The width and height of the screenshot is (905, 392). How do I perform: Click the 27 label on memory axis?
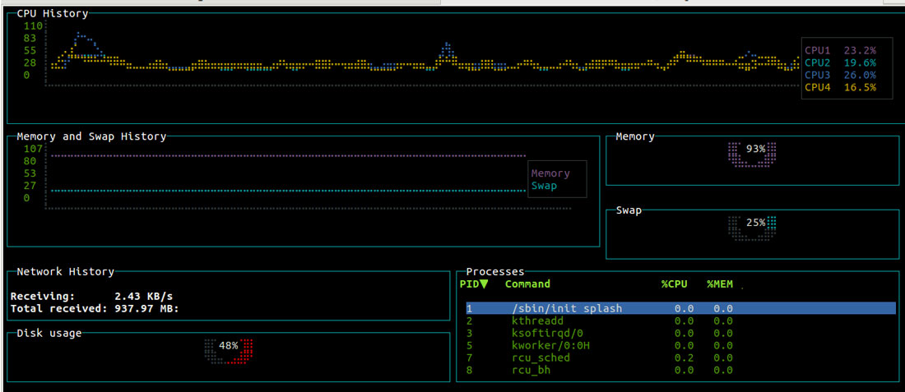[30, 186]
